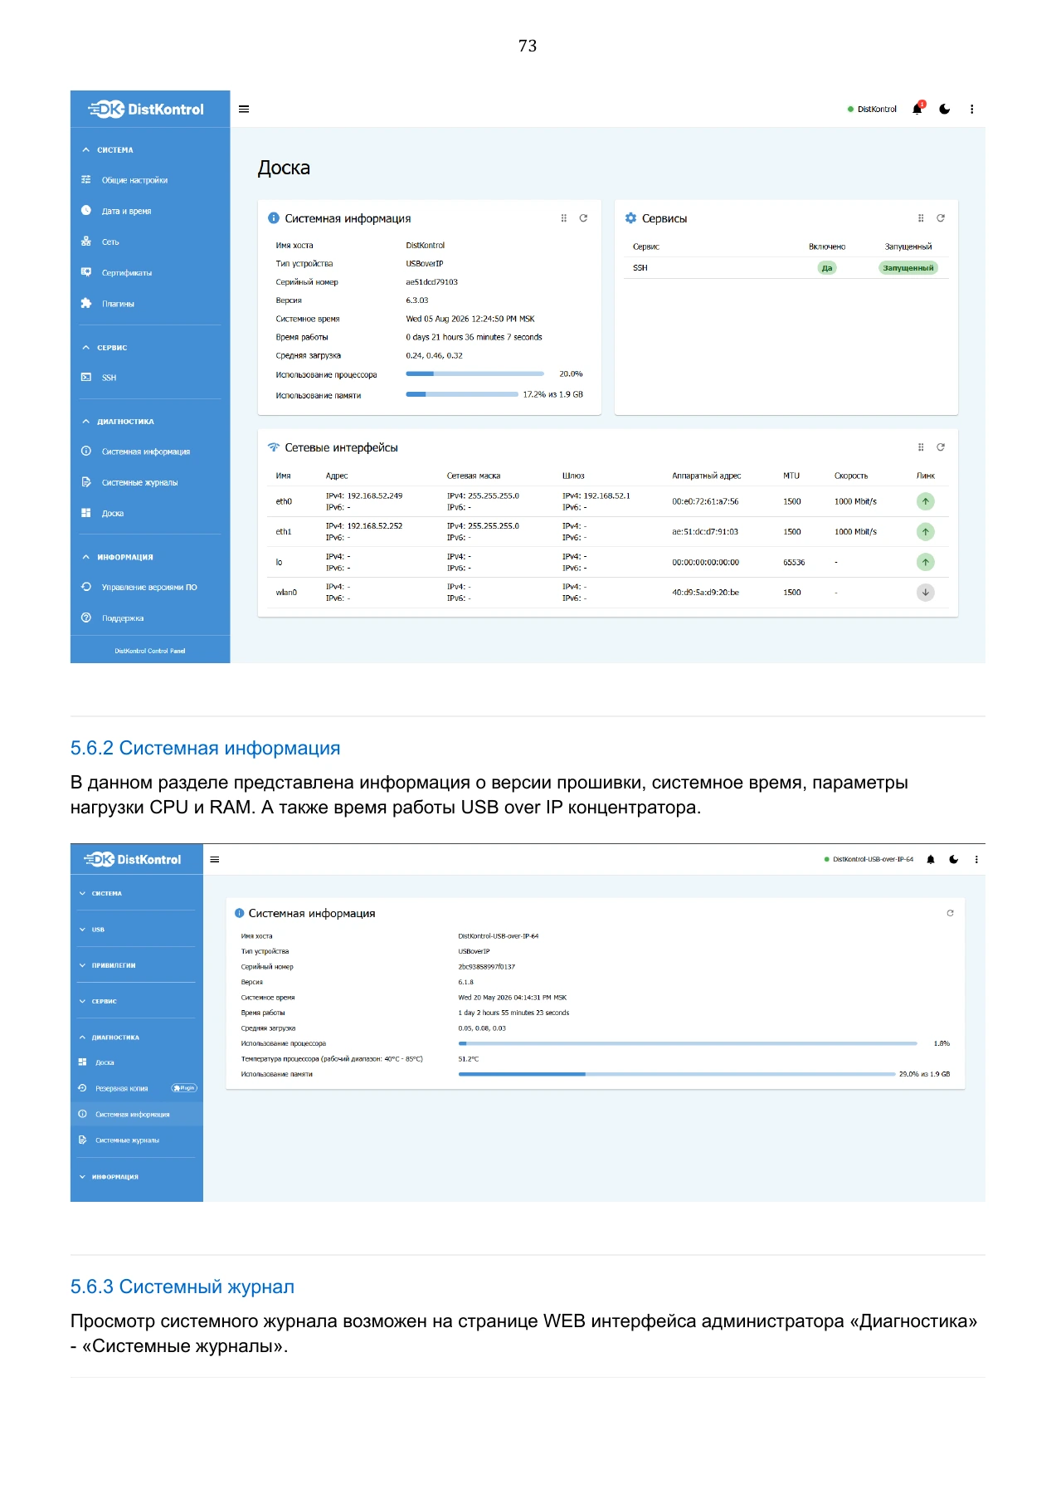The width and height of the screenshot is (1056, 1494).
Task: Click the Включено status badge 'Да' for SSH
Action: coord(827,268)
